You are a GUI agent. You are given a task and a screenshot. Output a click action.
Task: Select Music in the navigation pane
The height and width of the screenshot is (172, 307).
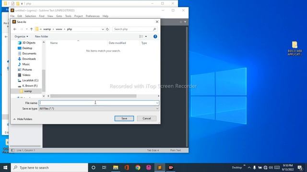click(24, 64)
